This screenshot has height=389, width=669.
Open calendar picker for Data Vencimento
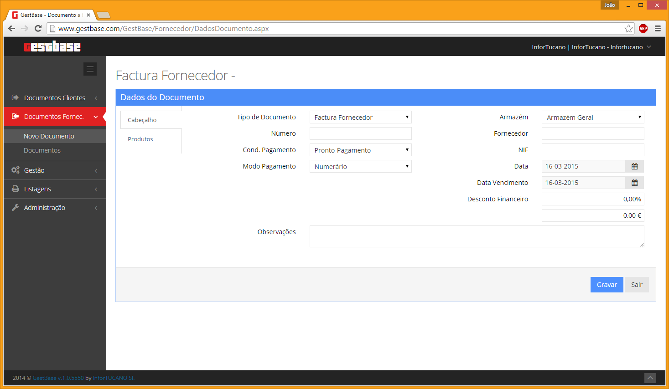(634, 183)
